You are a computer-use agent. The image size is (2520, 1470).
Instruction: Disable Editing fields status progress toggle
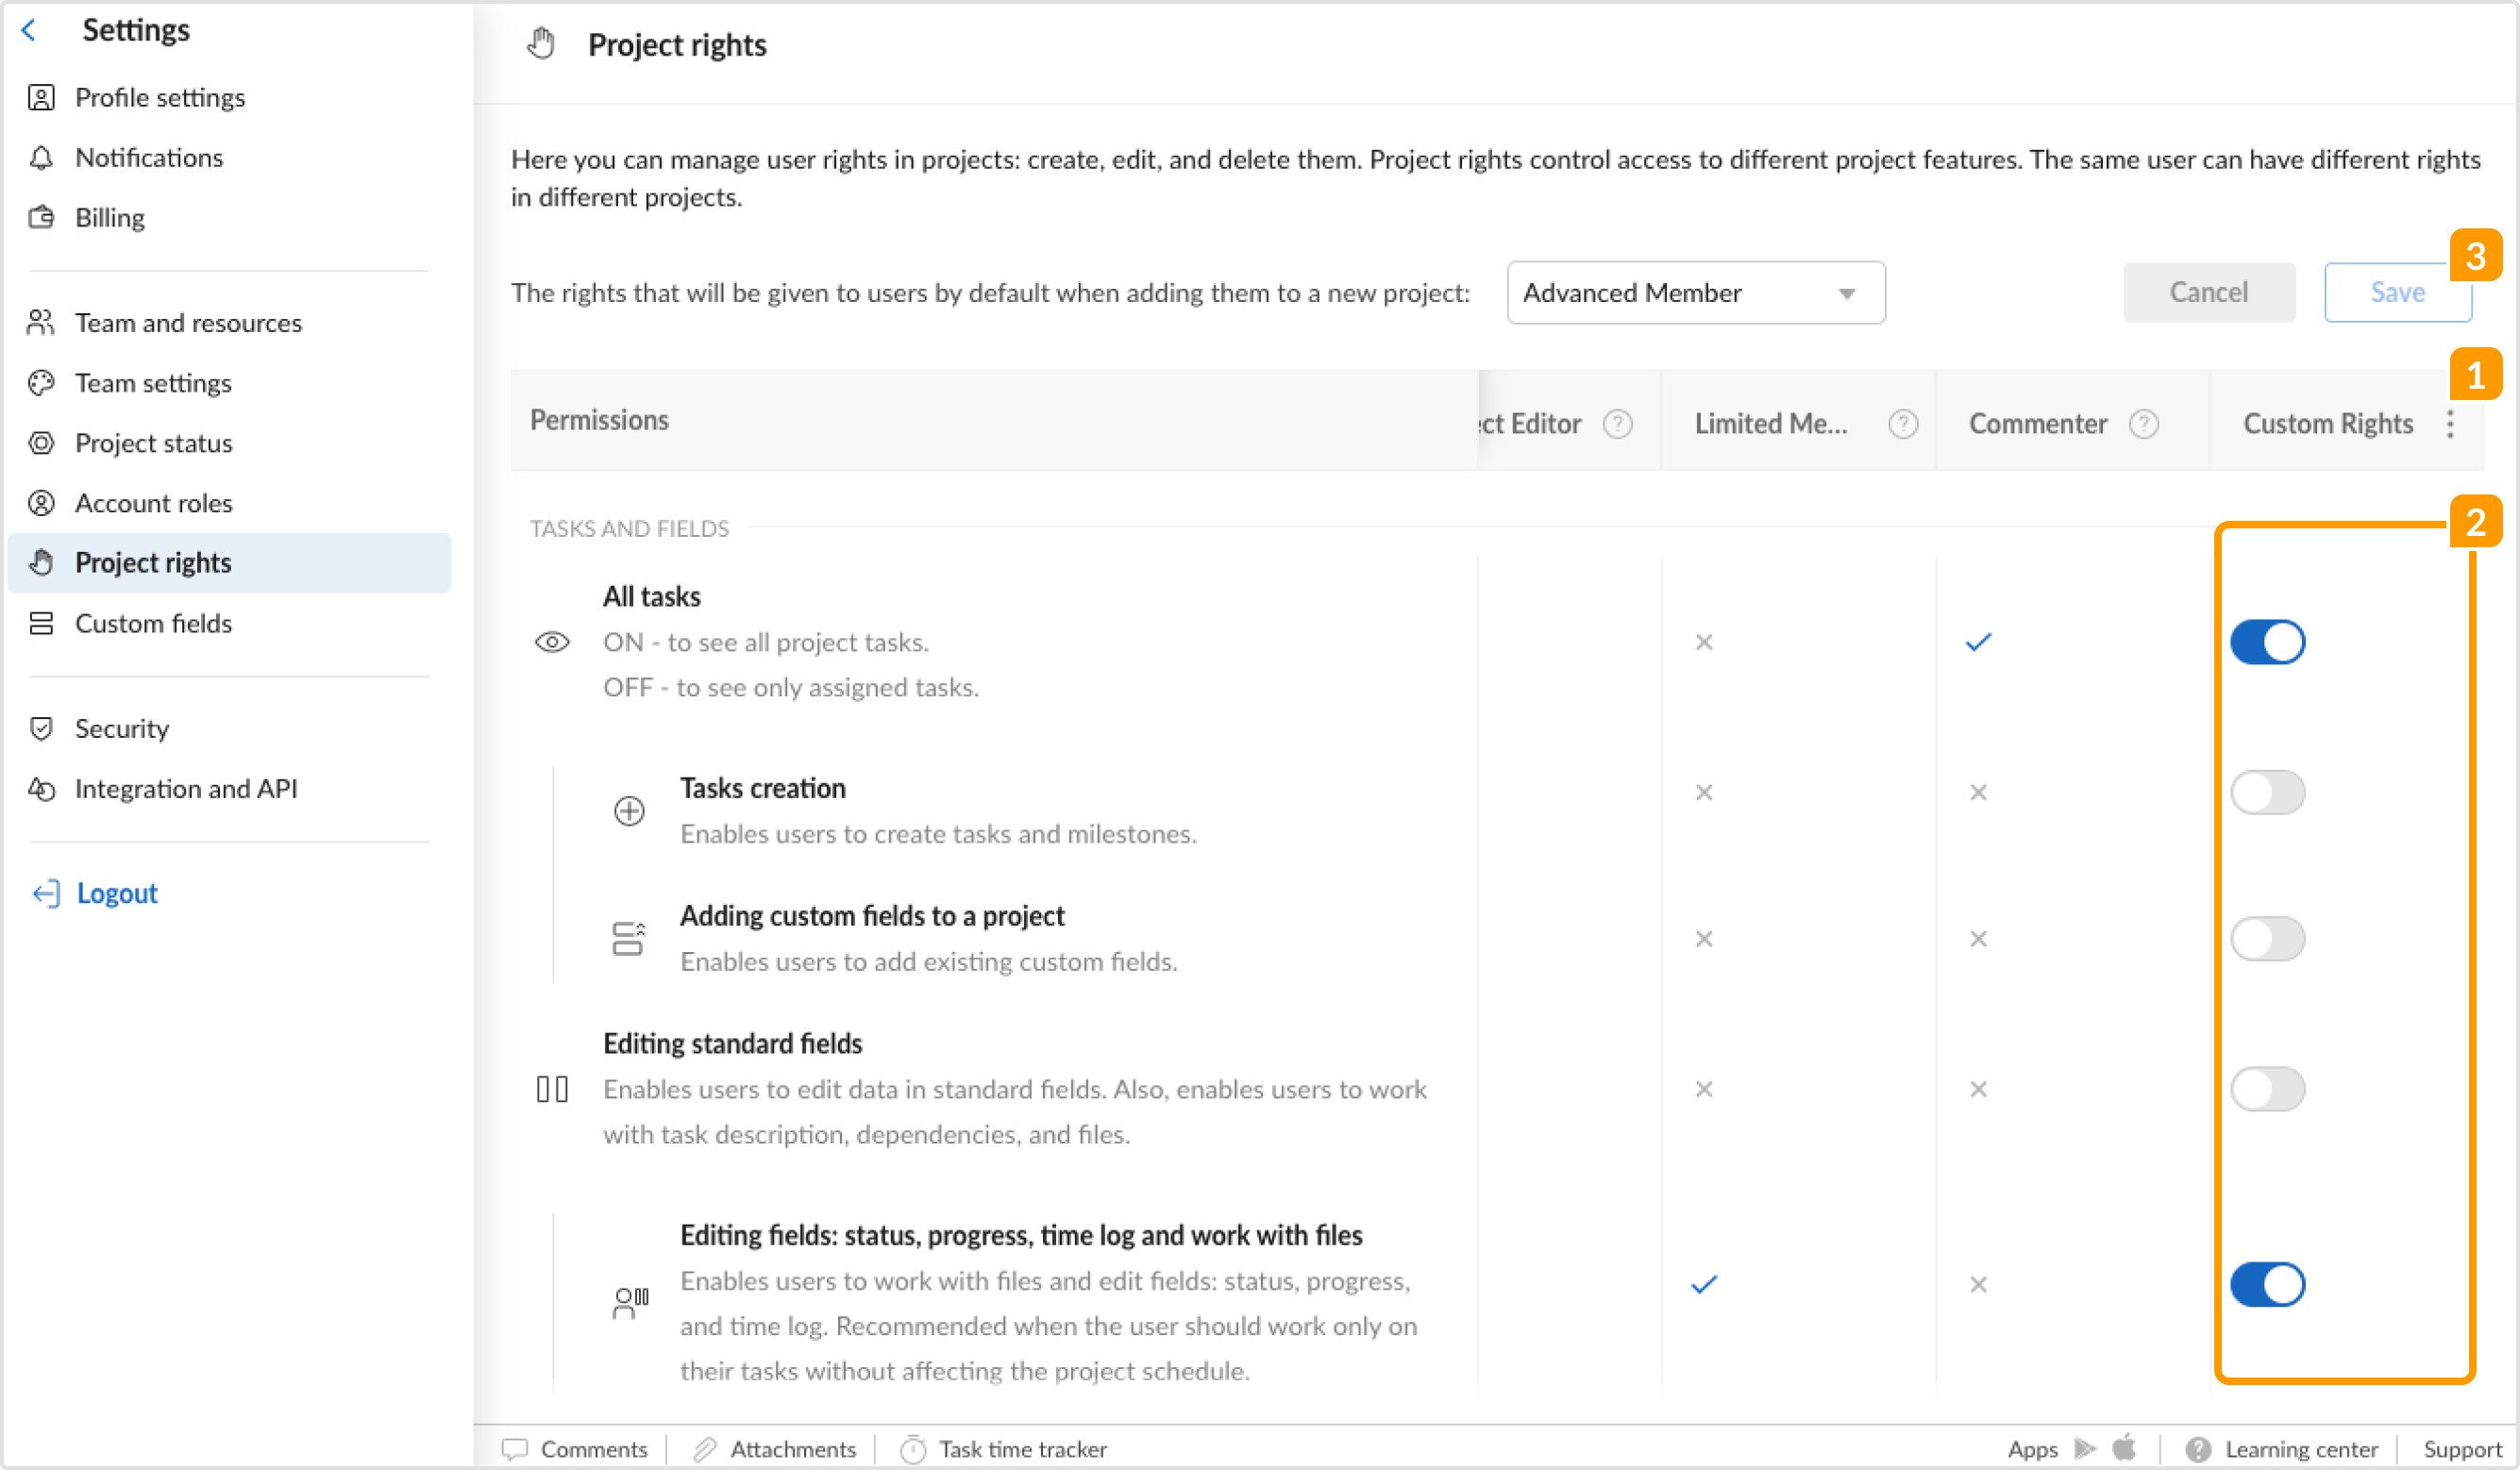click(x=2267, y=1284)
